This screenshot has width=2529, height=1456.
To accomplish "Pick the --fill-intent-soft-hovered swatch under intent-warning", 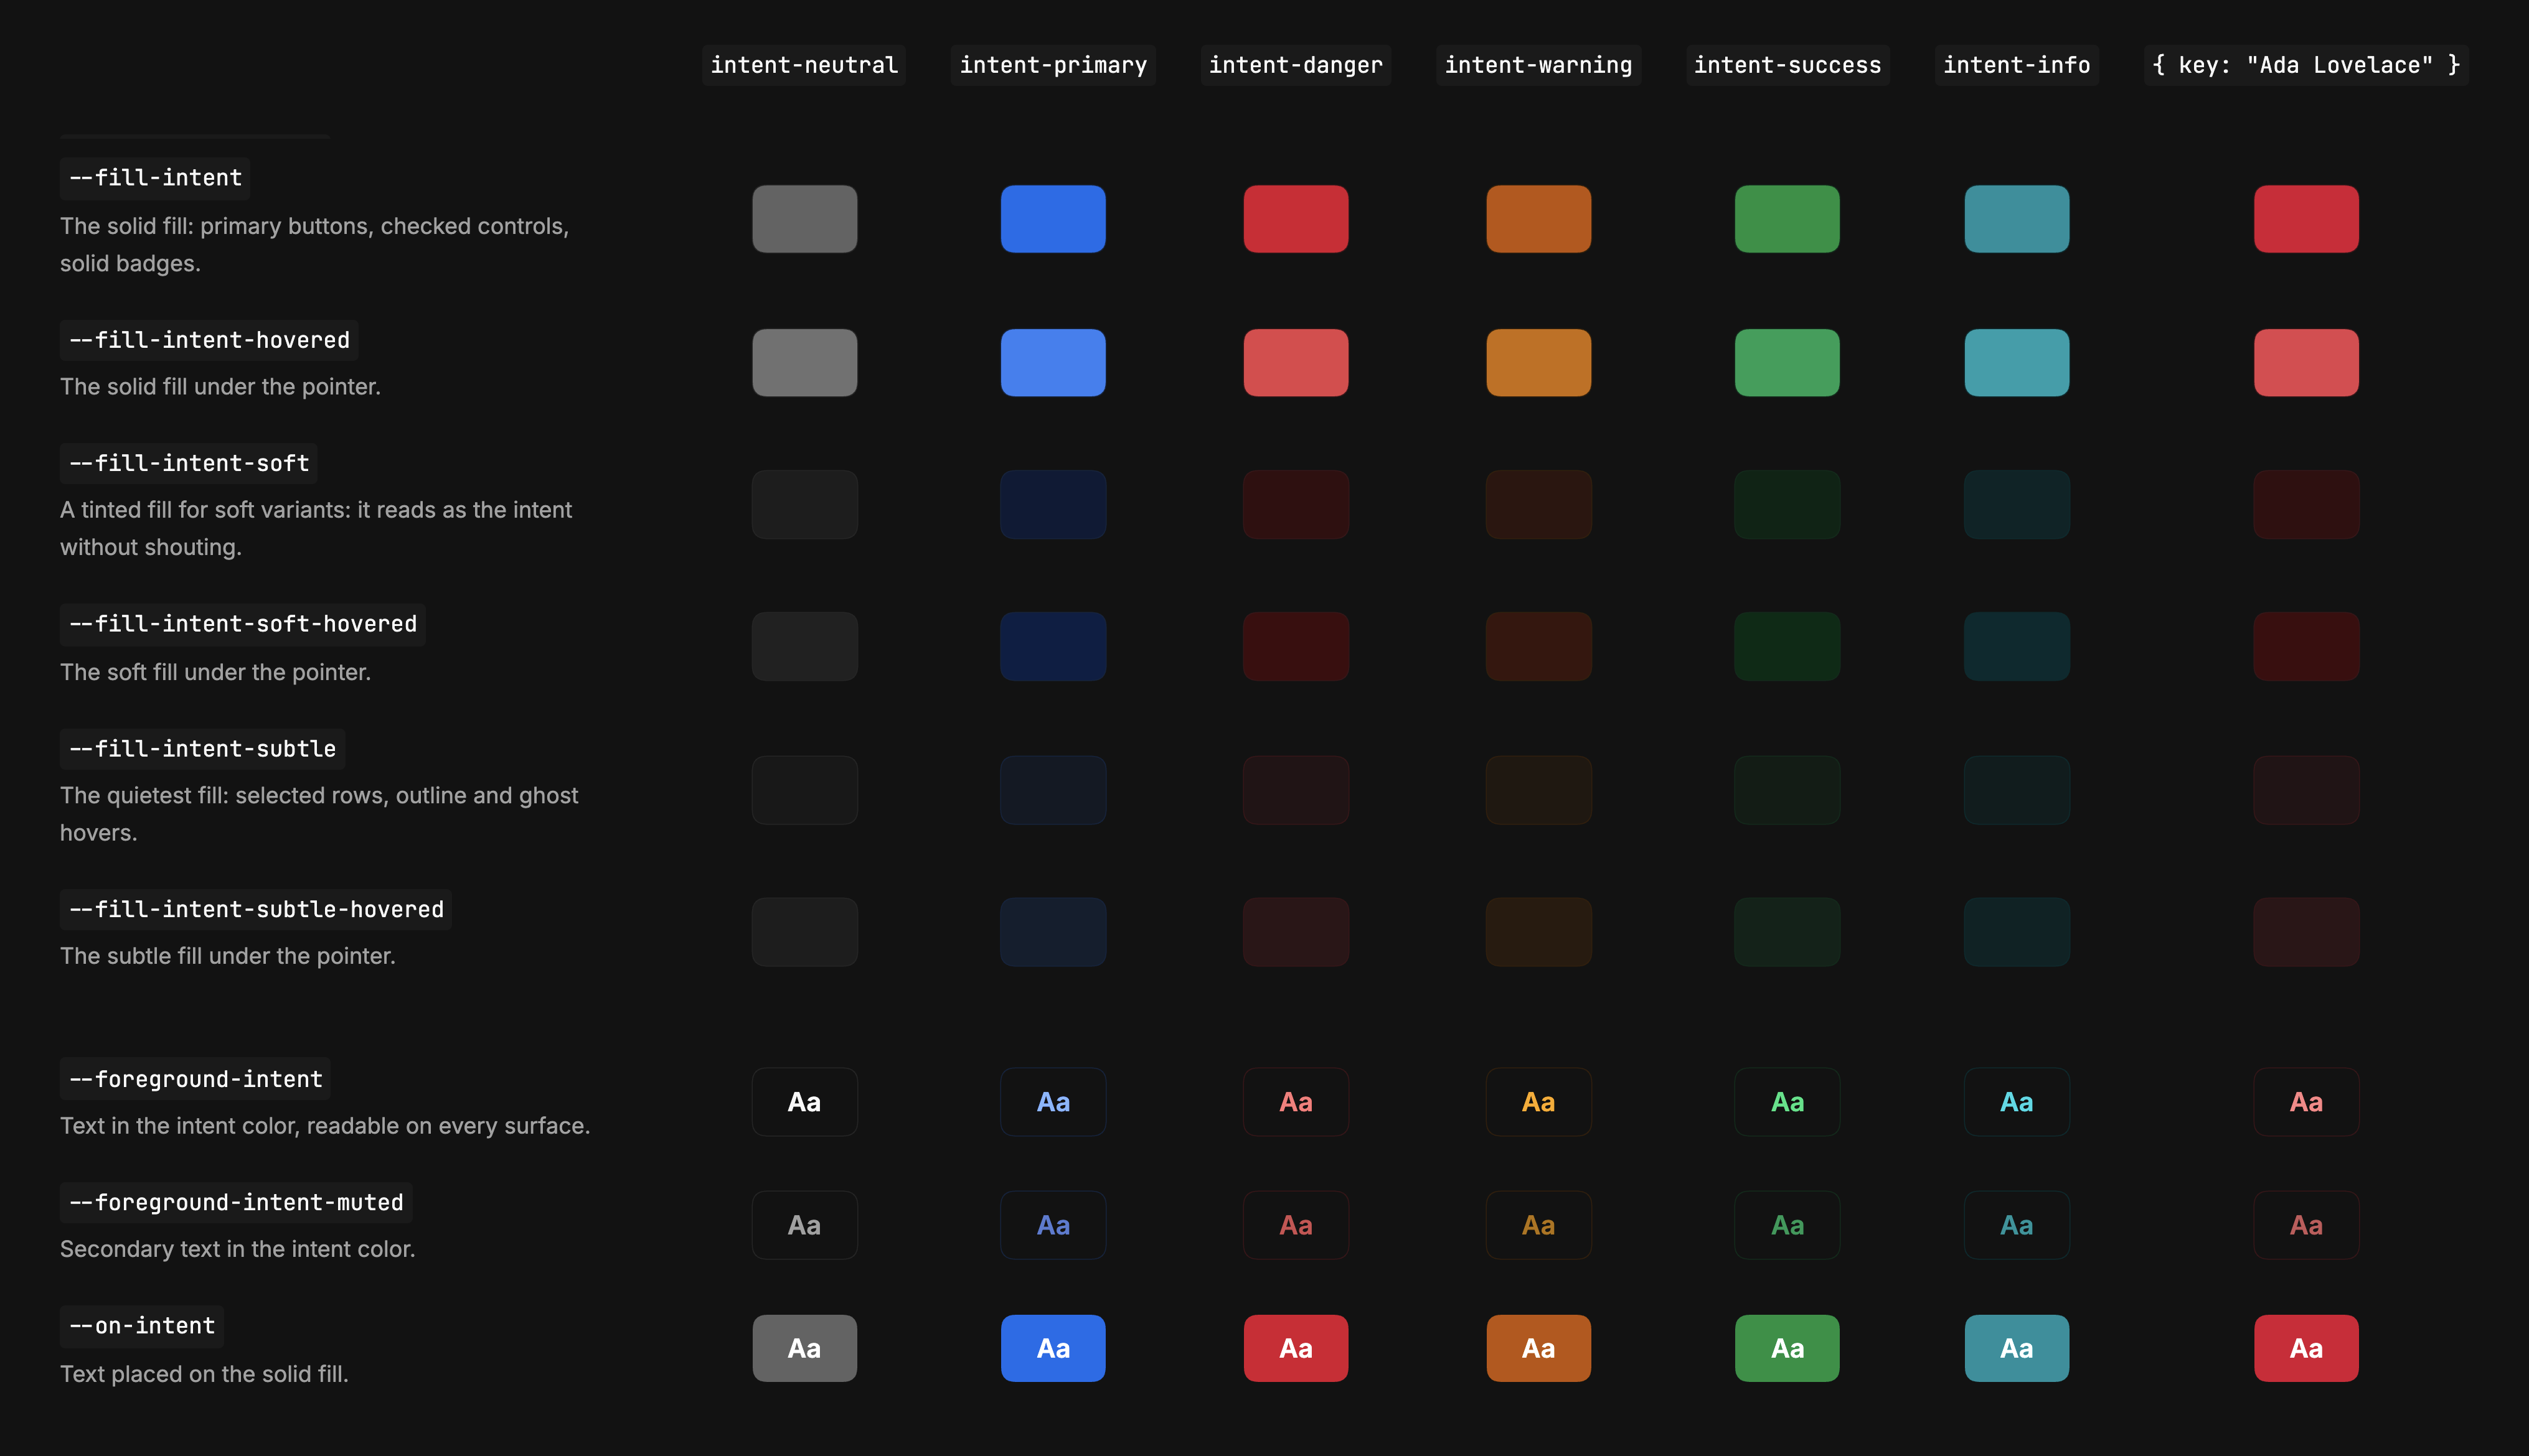I will click(1538, 647).
